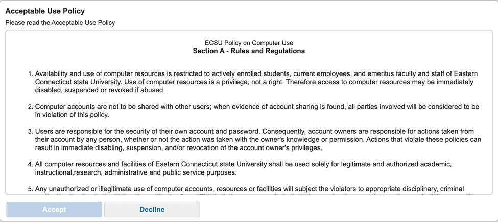This screenshot has width=498, height=222.
Task: Click the line starting 'instructional,research, administrative'
Action: [x=136, y=173]
